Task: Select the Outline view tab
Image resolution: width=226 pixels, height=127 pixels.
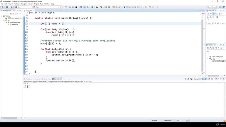Action: click(x=210, y=45)
